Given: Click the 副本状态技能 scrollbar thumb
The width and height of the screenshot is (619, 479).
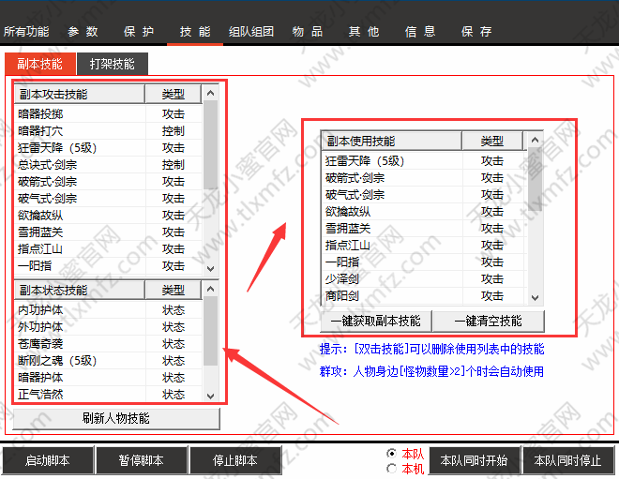Looking at the screenshot, I should 210,331.
